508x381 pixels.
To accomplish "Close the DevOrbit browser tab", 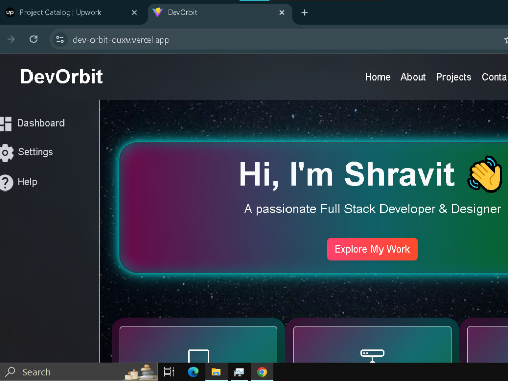I will pyautogui.click(x=282, y=12).
